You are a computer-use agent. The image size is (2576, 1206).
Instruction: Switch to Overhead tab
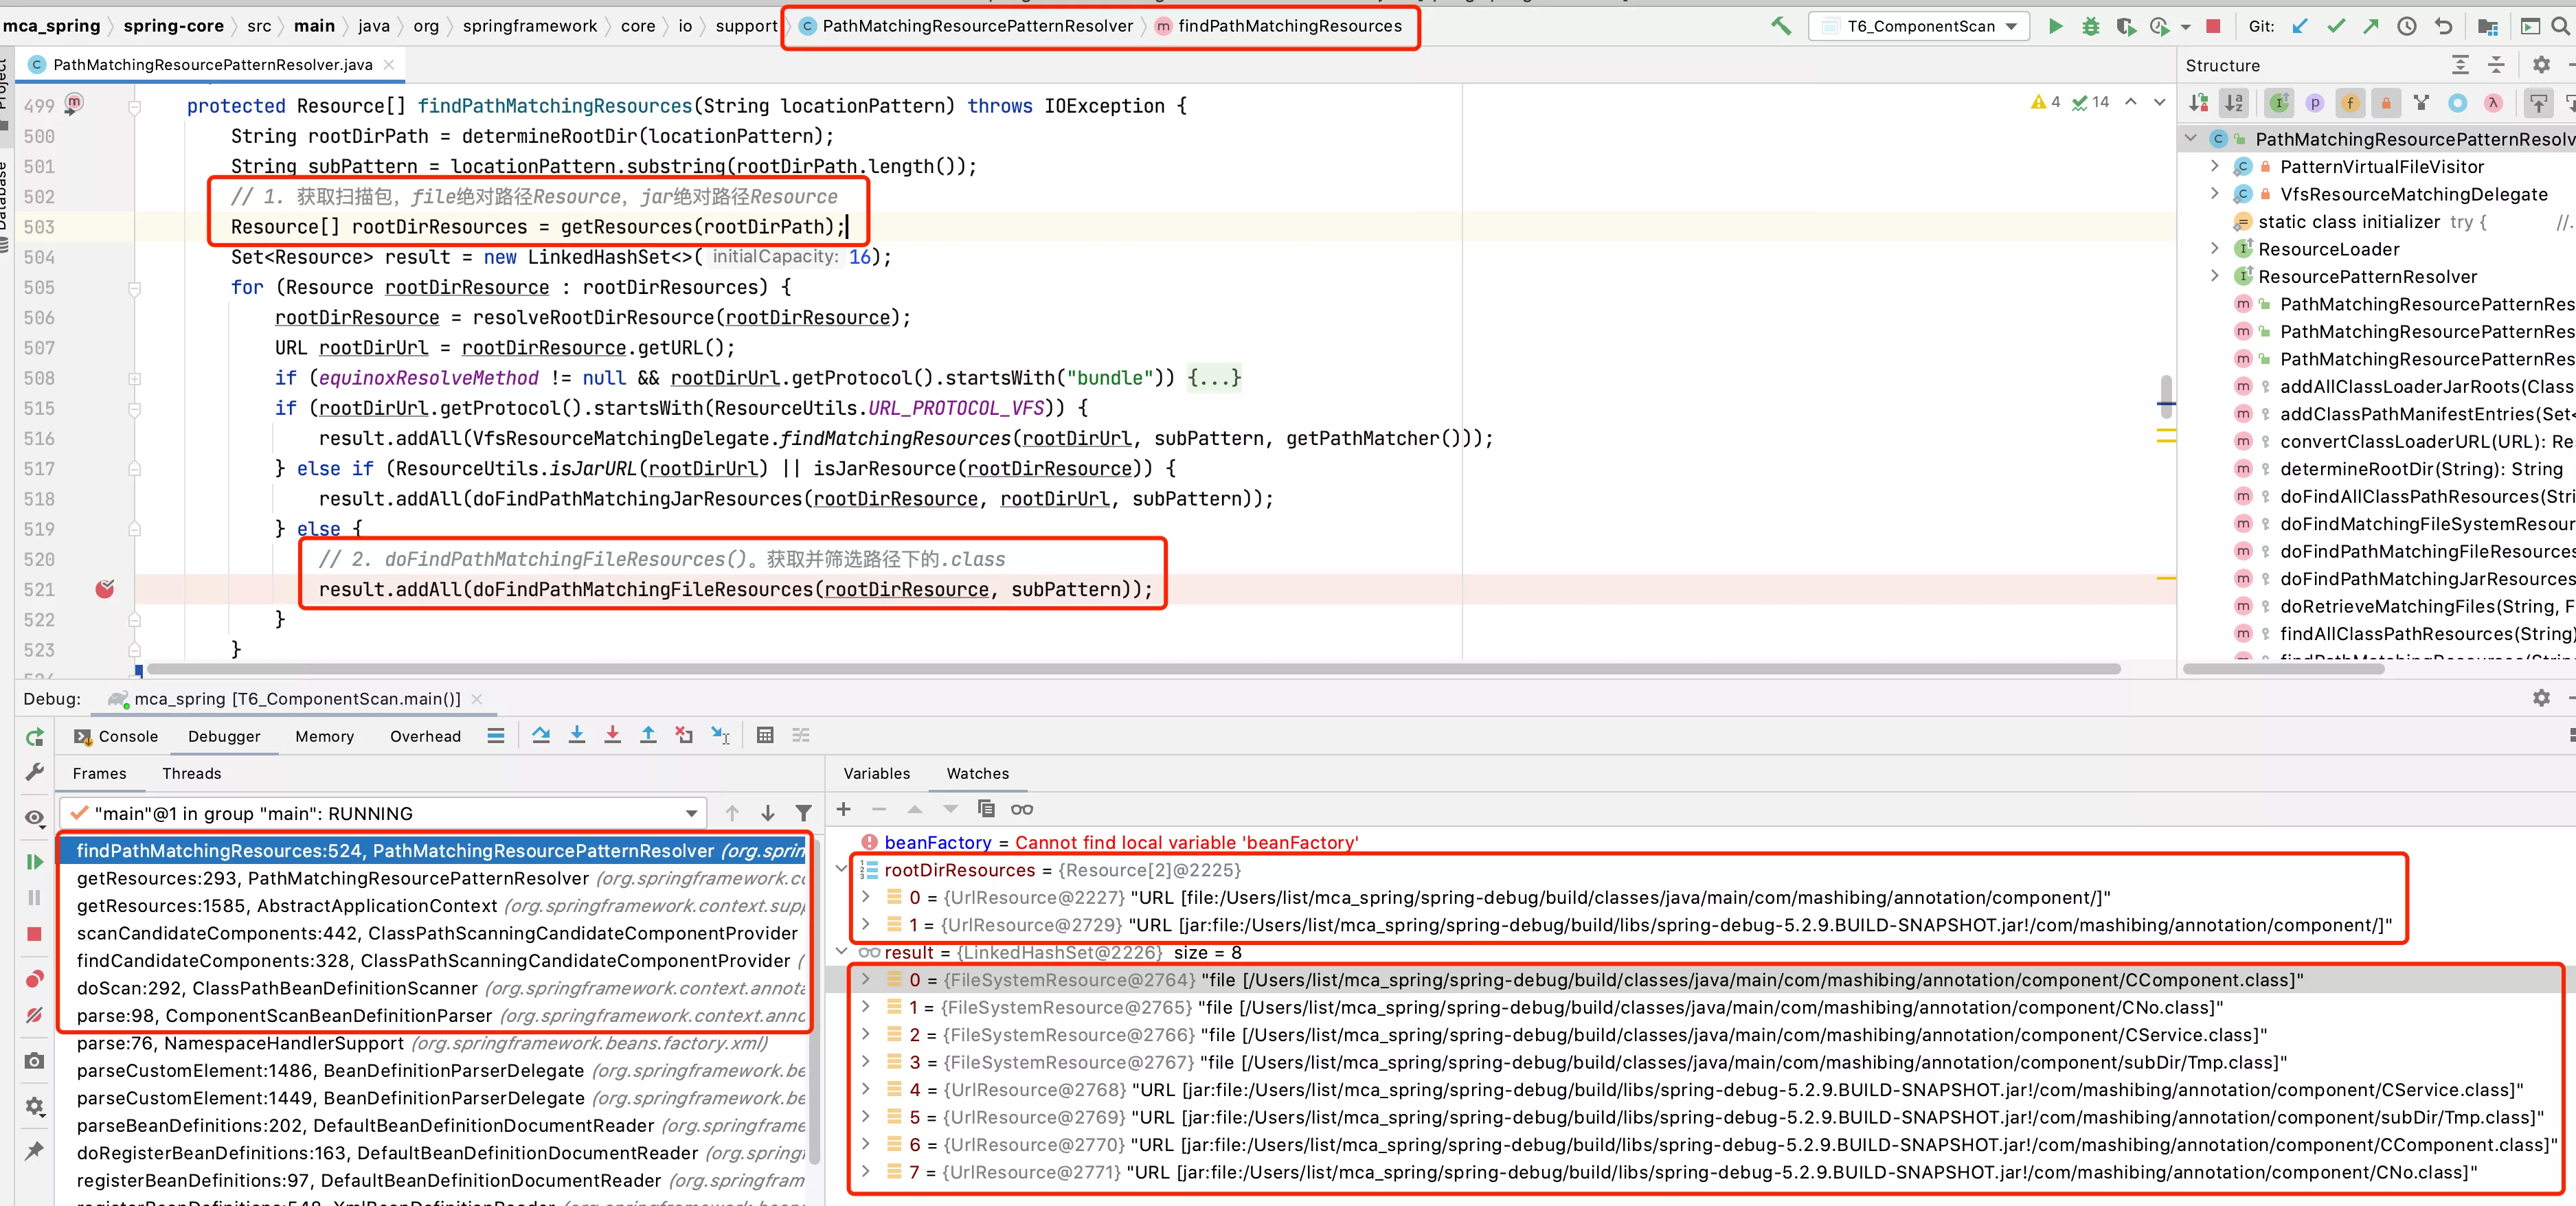[x=425, y=736]
